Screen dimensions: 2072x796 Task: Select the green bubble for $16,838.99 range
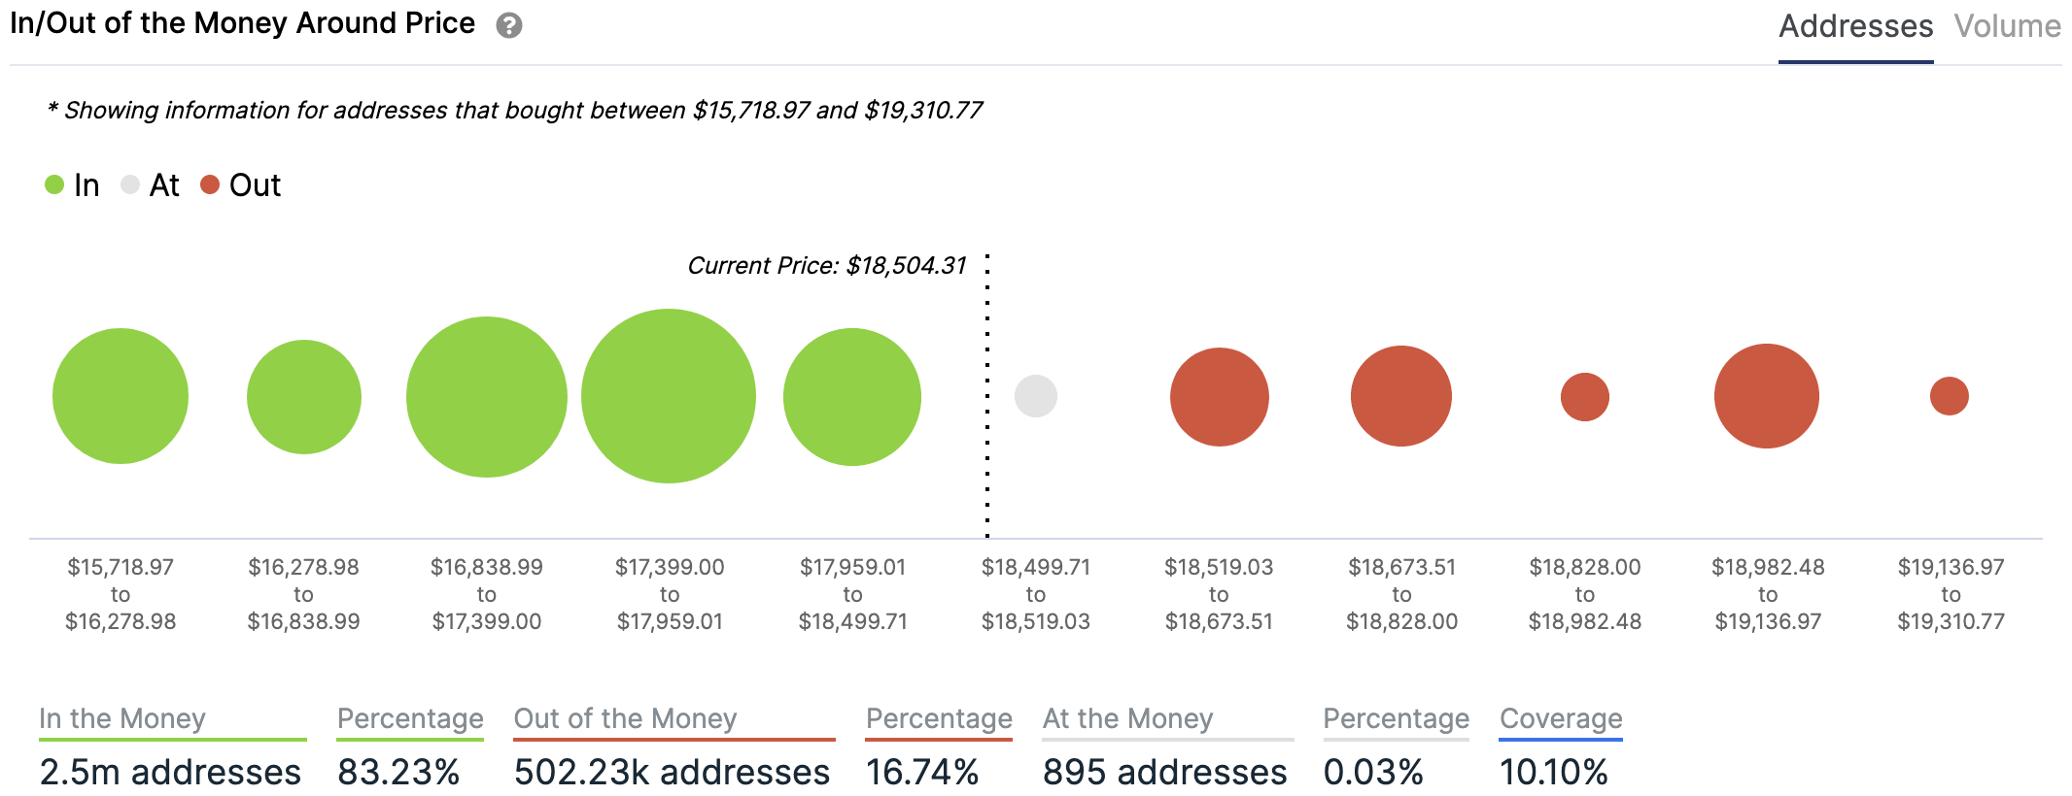(x=487, y=397)
